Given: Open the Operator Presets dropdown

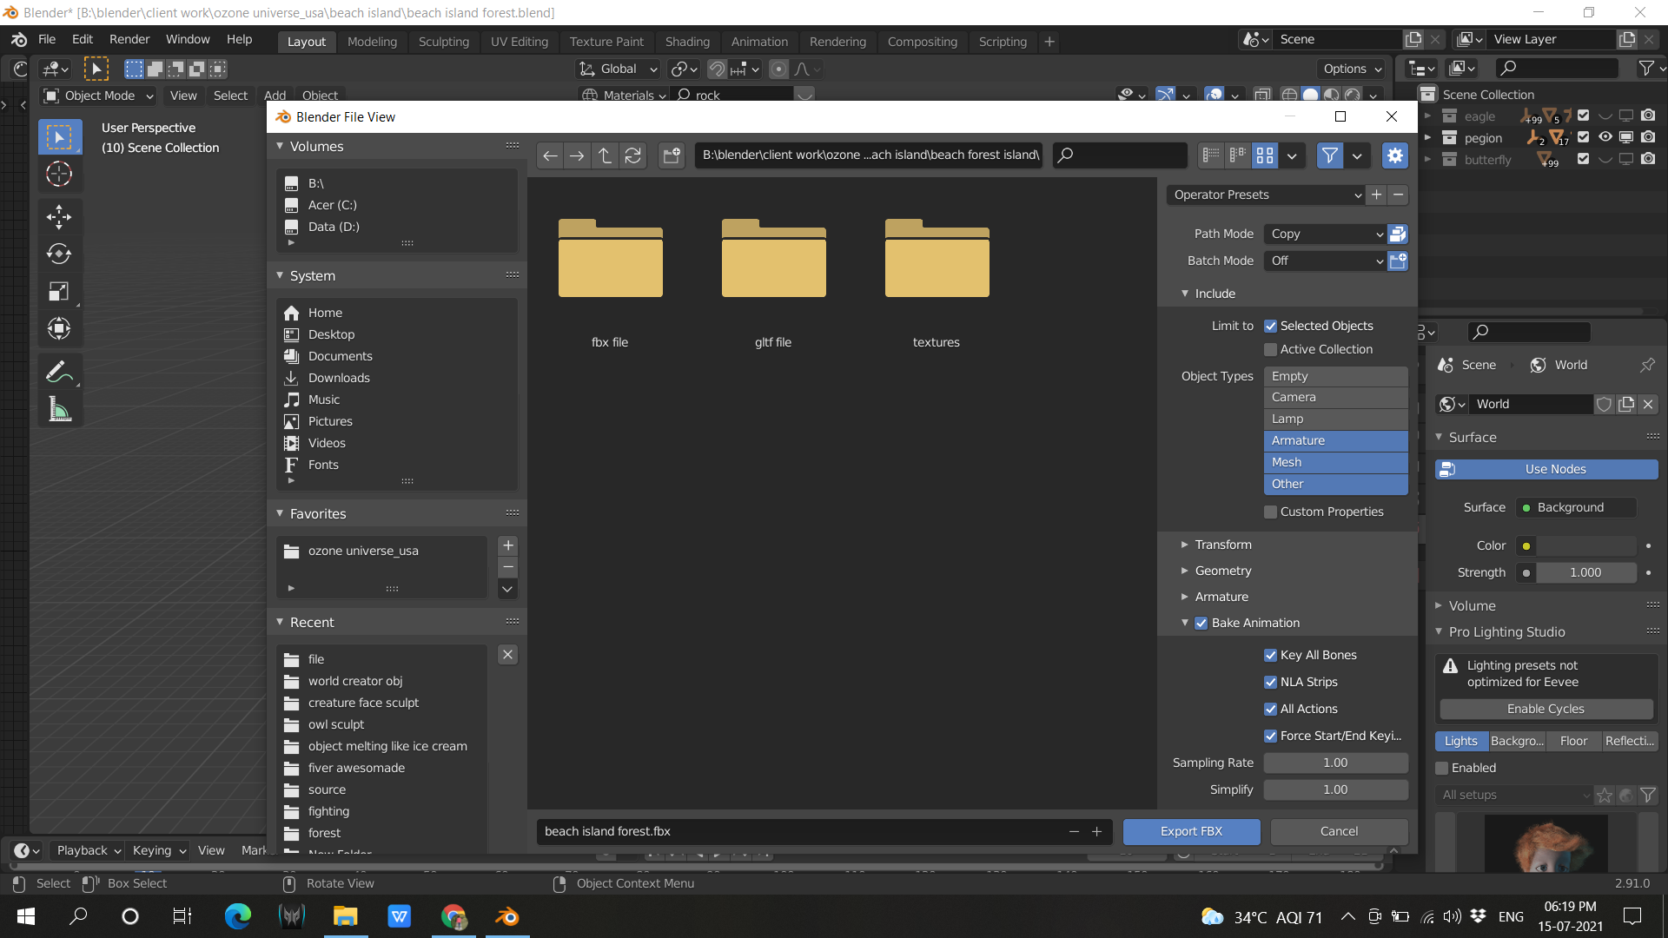Looking at the screenshot, I should [x=1265, y=195].
